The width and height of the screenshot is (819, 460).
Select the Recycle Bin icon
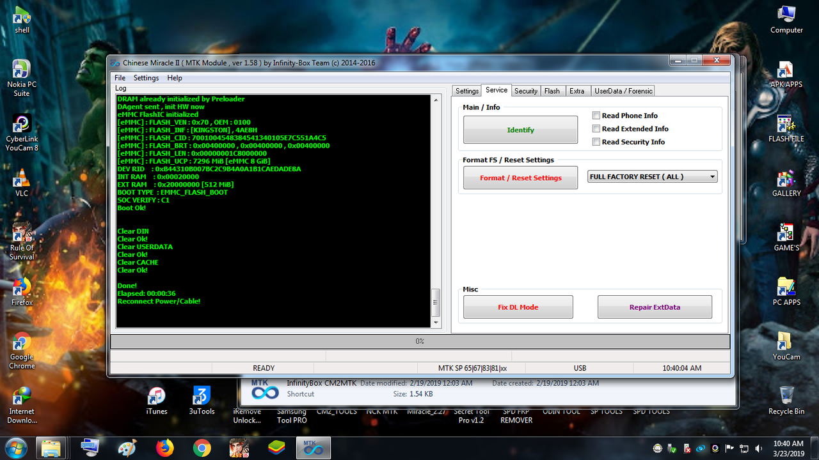786,401
